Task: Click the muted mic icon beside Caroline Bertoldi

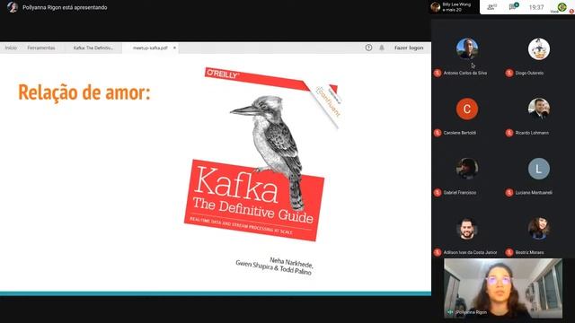Action: point(438,133)
